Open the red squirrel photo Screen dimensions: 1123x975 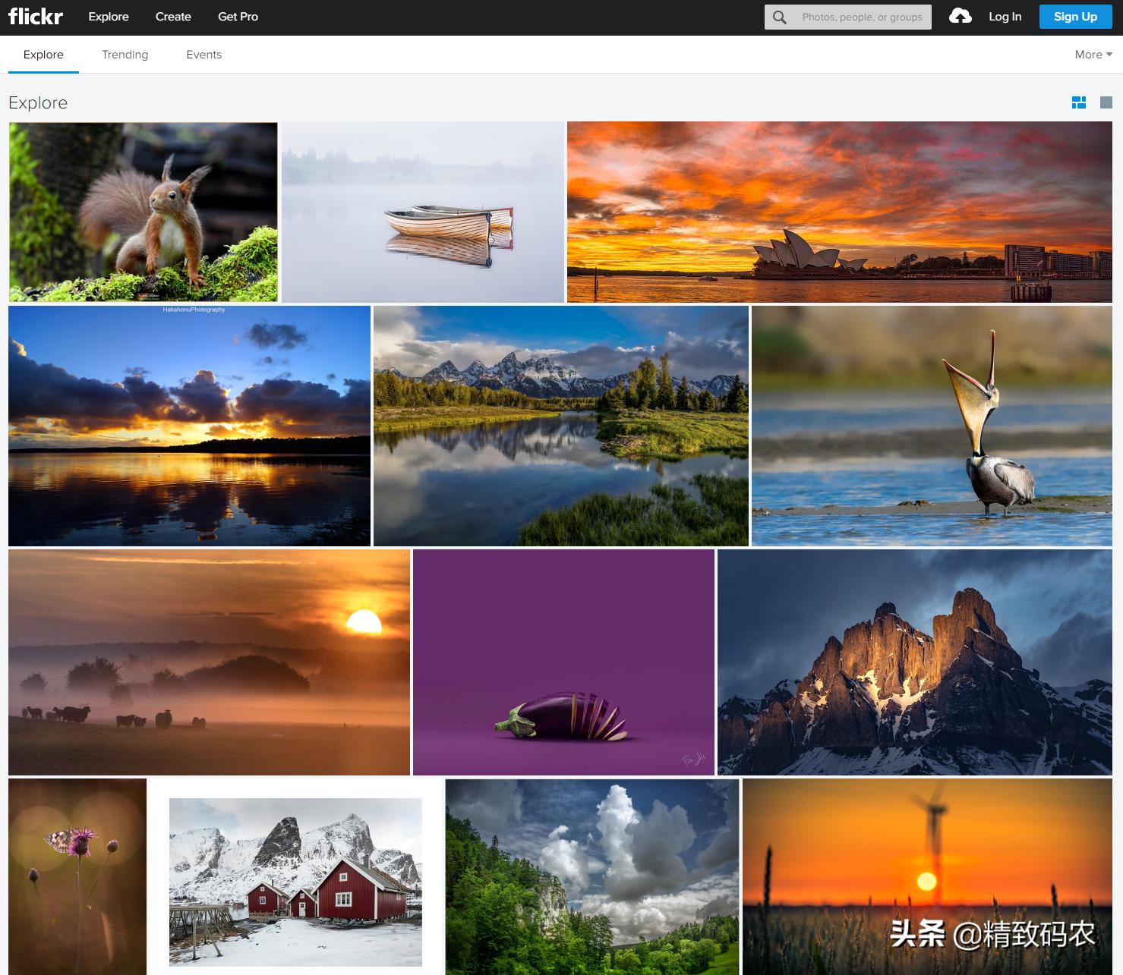pyautogui.click(x=144, y=212)
